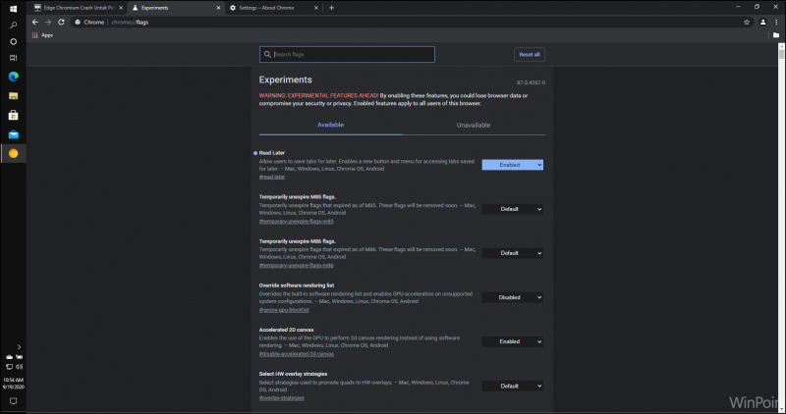
Task: Open volume control in system tray
Action: point(19,367)
